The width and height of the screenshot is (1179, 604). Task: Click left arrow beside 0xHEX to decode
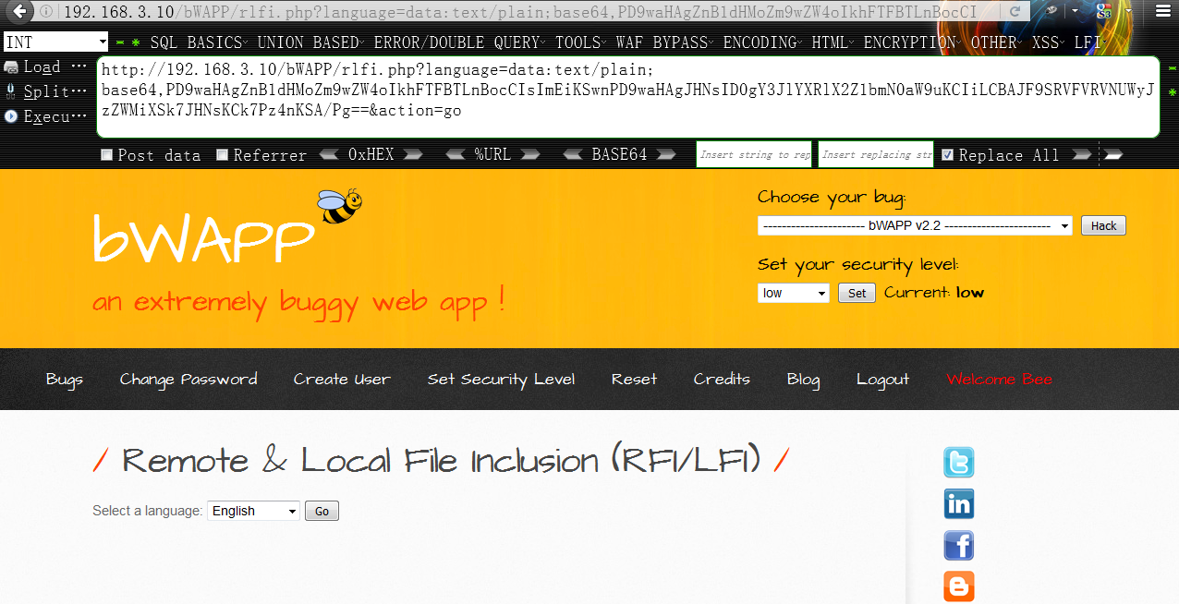point(329,154)
